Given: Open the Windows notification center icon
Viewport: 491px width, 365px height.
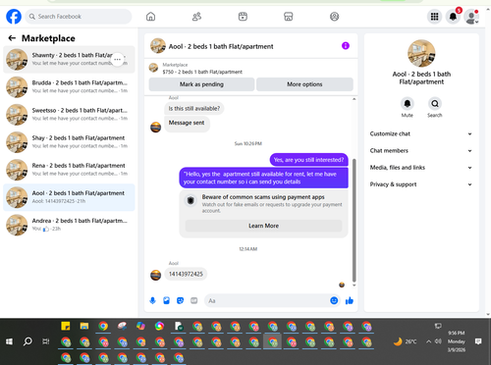Looking at the screenshot, I should (x=478, y=341).
